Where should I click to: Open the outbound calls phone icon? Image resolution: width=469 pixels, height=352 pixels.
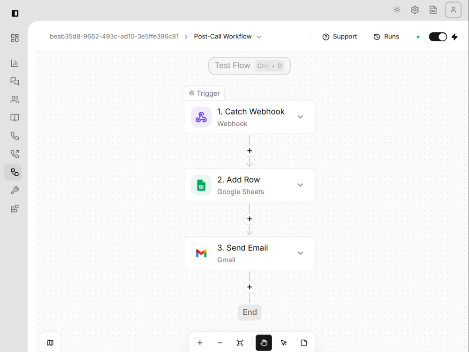tap(15, 154)
